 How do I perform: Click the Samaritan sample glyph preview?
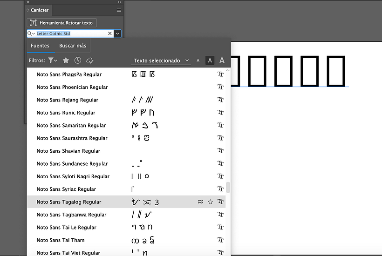[x=145, y=125]
